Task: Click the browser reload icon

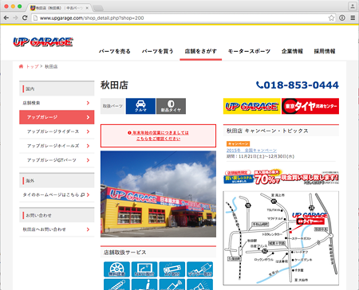Action: 25,18
